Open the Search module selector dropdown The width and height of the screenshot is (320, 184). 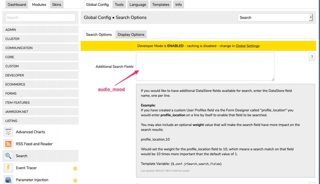point(275,17)
